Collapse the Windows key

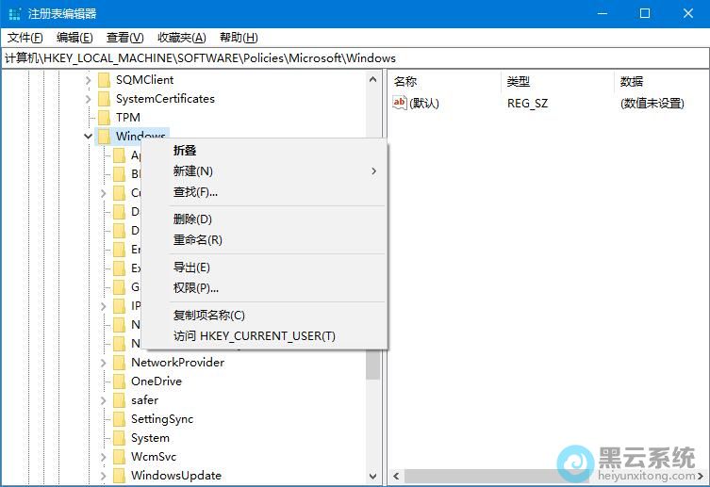[89, 136]
